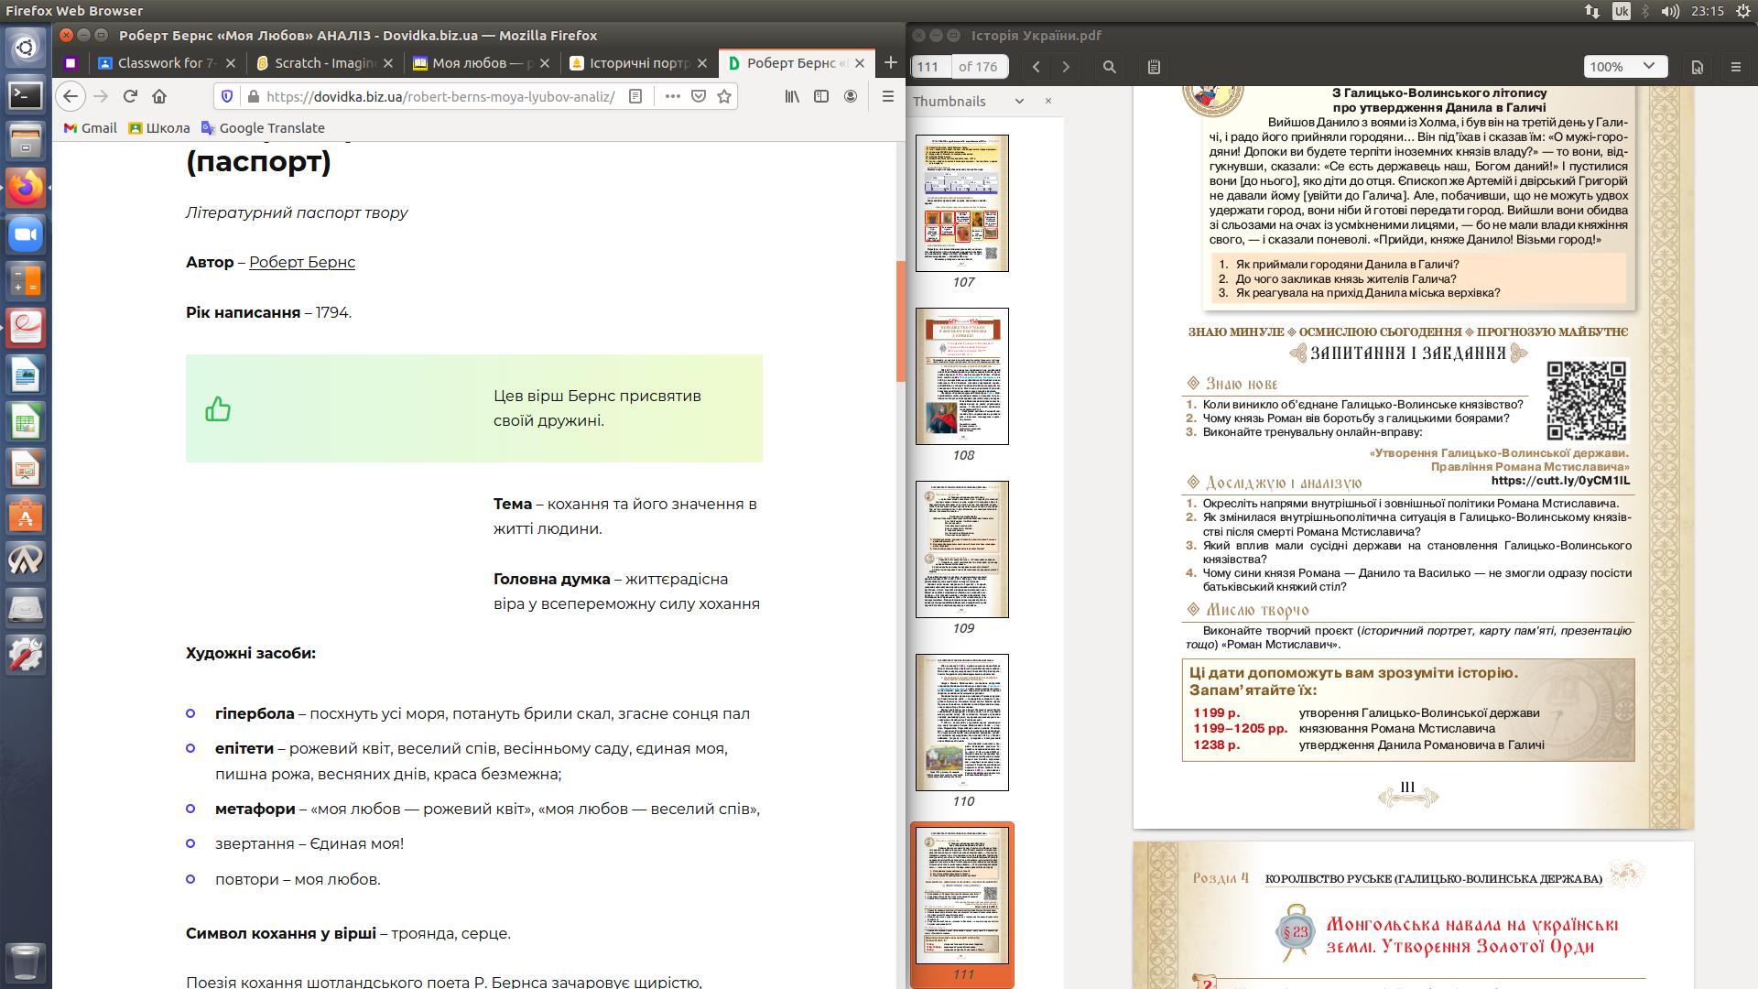
Task: Open PDF viewer hamburger menu
Action: pos(1735,67)
